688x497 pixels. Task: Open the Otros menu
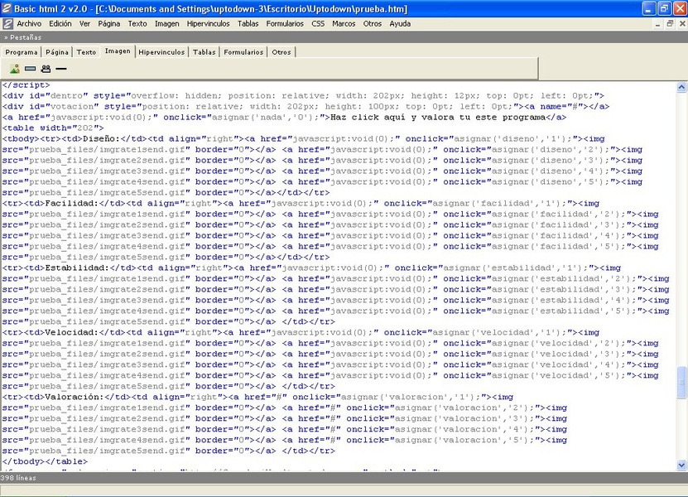click(x=372, y=24)
